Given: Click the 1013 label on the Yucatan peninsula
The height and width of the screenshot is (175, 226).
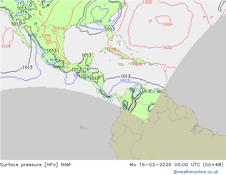Looking at the screenshot, I should click(x=87, y=55).
